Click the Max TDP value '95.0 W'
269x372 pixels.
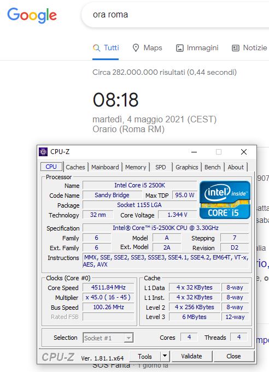(x=184, y=195)
